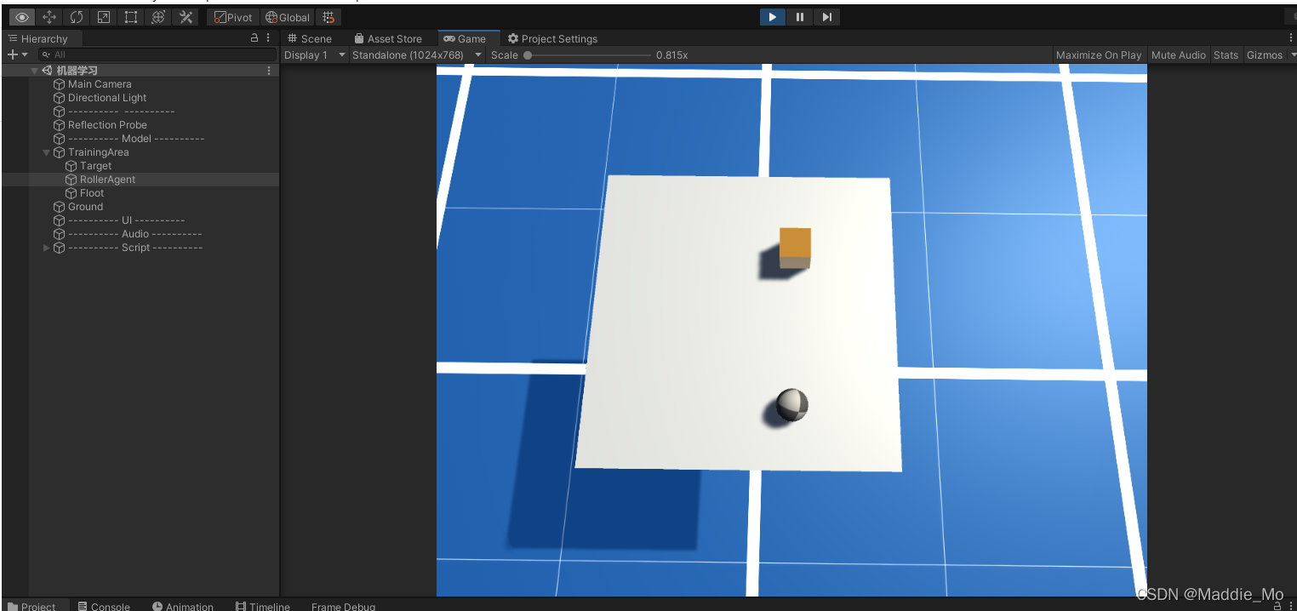
Task: Toggle Pivot handle position
Action: [x=233, y=17]
